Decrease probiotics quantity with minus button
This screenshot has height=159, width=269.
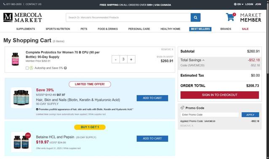[116, 59]
